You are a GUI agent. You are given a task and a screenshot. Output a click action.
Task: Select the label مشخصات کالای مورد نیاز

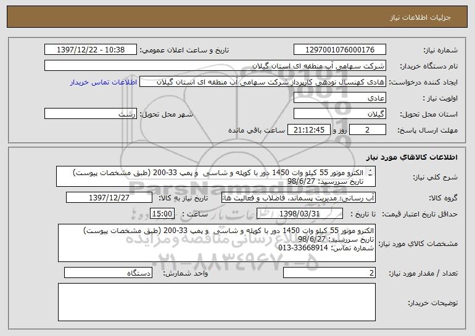point(418,244)
